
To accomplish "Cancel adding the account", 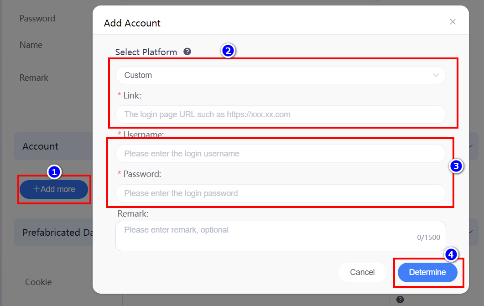I will (362, 272).
